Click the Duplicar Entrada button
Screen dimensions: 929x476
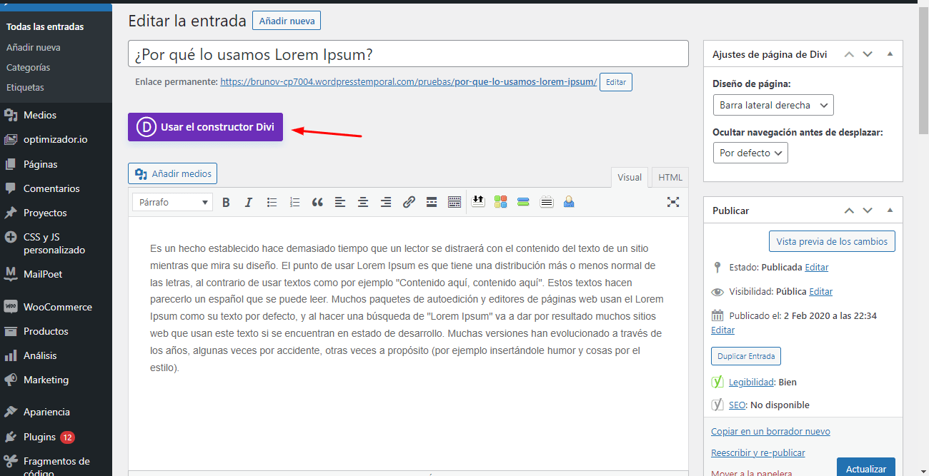coord(746,356)
